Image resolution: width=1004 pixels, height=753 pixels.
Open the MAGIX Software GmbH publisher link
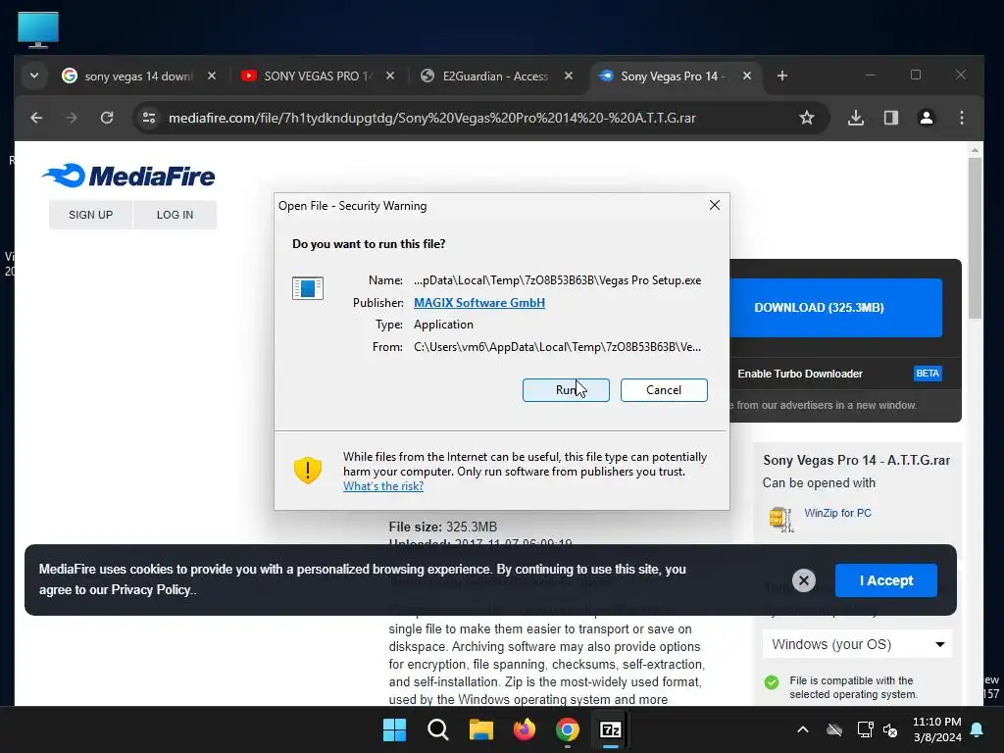point(478,302)
